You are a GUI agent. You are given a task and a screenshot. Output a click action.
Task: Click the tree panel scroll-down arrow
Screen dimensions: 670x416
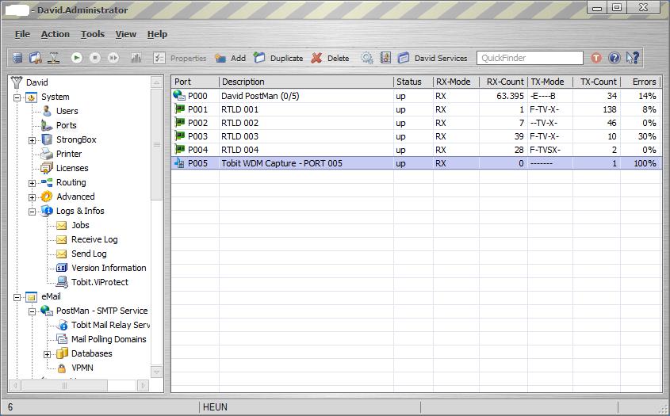[x=157, y=372]
